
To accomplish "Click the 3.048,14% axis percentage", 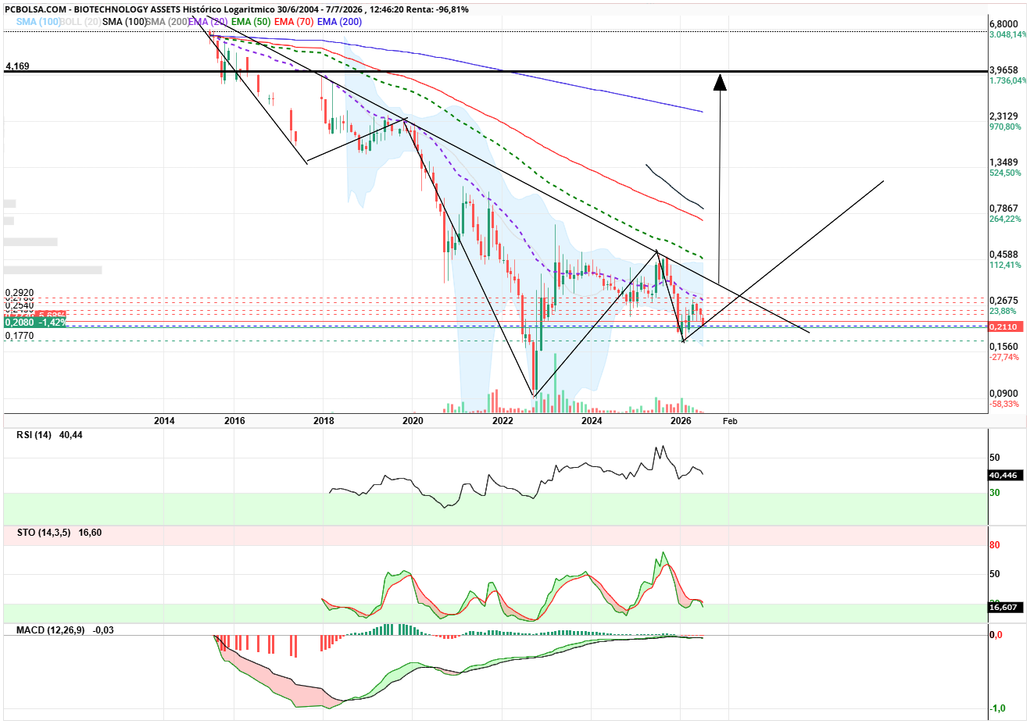I will click(x=1008, y=34).
